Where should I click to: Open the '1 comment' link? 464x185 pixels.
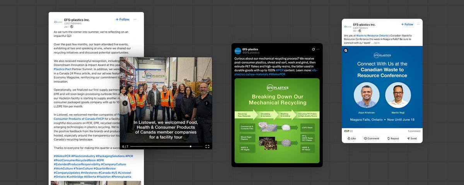414,131
